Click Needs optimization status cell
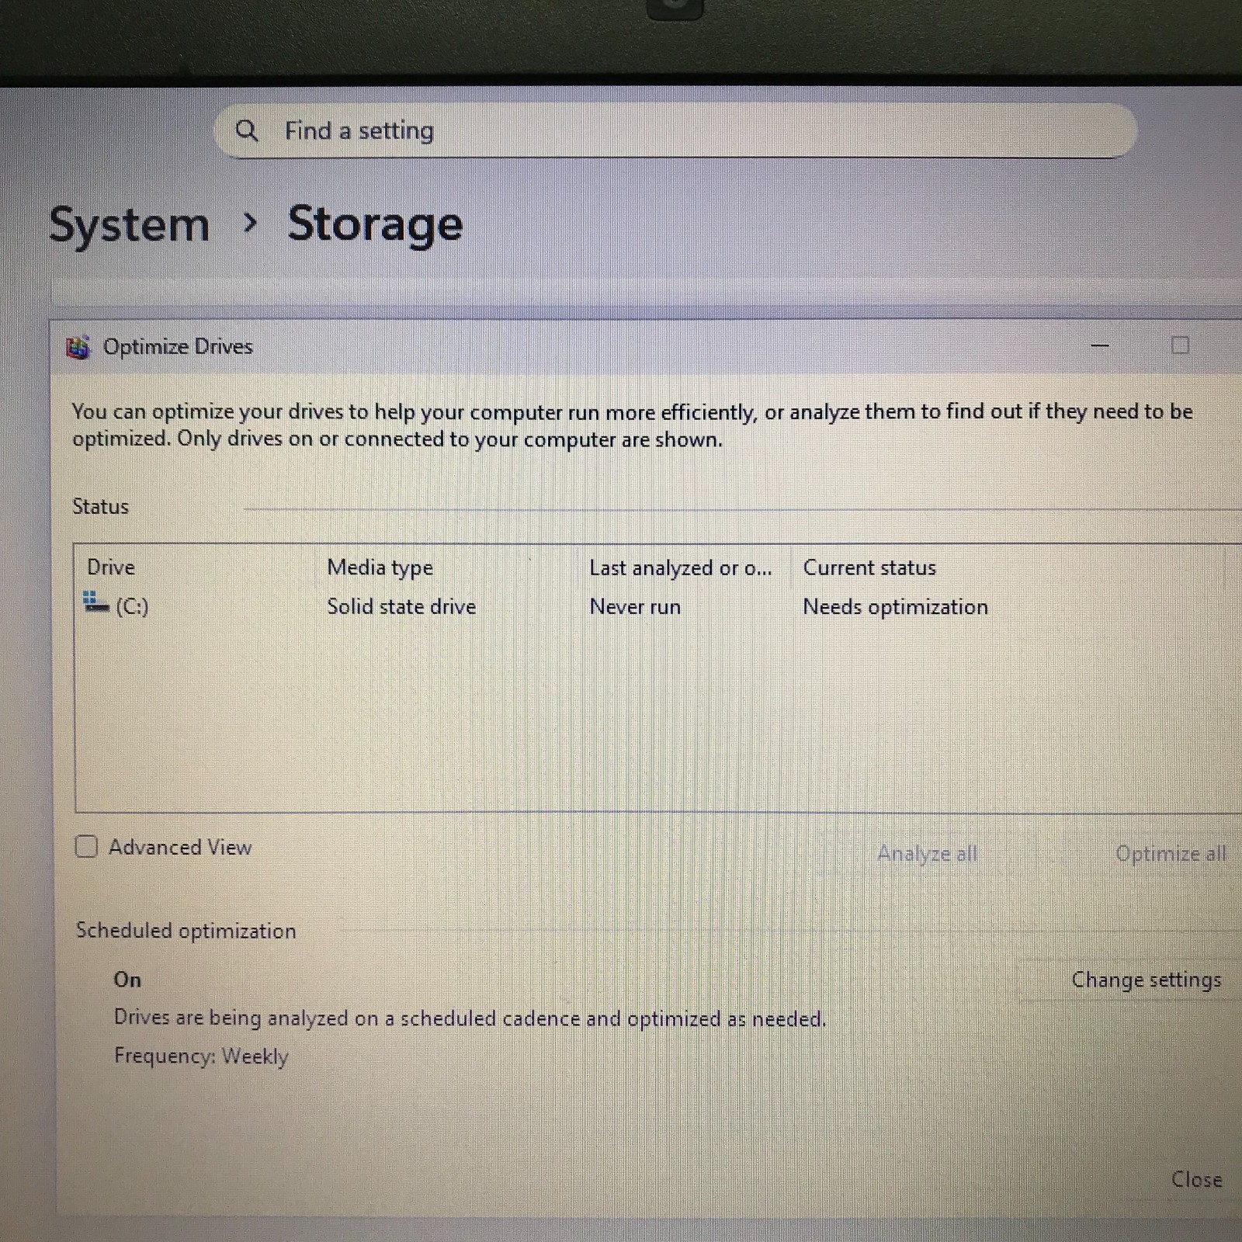1242x1242 pixels. click(x=895, y=607)
